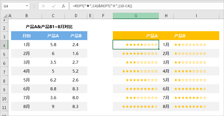Select column I by its header

(x=196, y=16)
